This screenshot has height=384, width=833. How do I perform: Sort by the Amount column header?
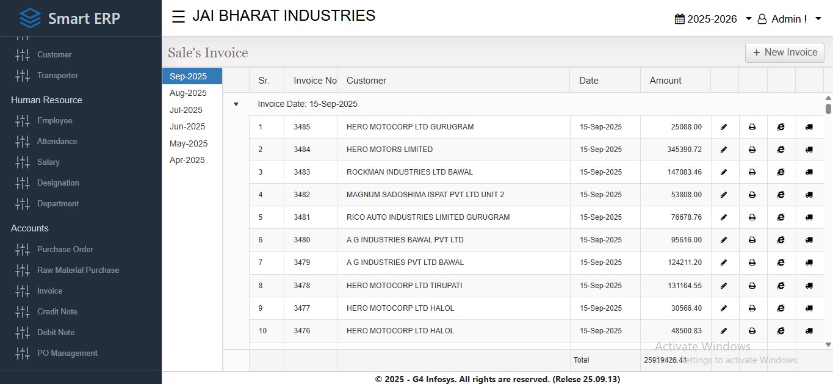click(x=665, y=81)
